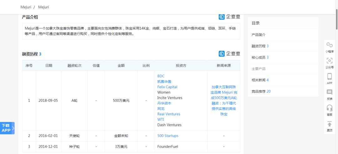Click the 融资轮次 column header
This screenshot has width=338, height=154.
pos(74,65)
